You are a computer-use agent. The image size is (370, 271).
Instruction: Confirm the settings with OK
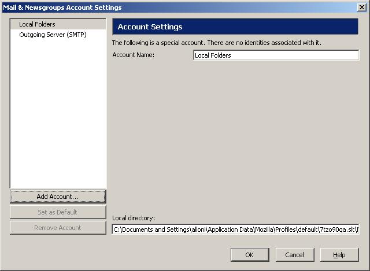coord(249,255)
